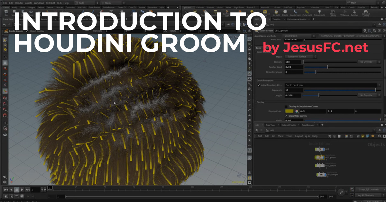386x202 pixels.
Task: Open the gear menu in the Guide Groom pane
Action: (364, 30)
